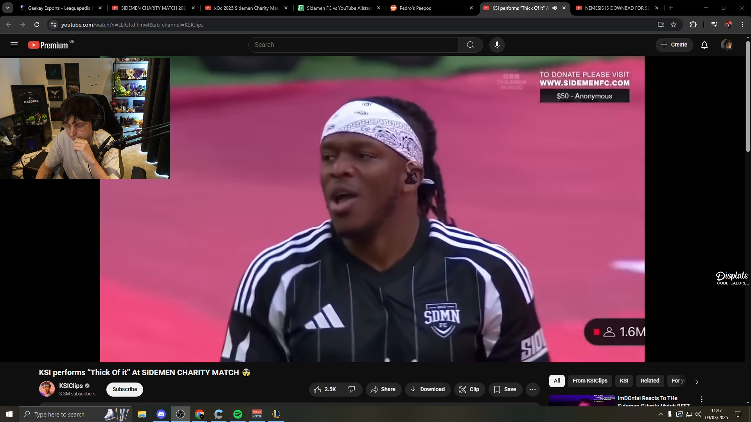This screenshot has height=422, width=751.
Task: Expand tab search dropdown arrow
Action: (7, 8)
